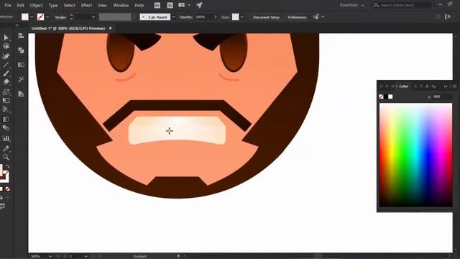Select the Magic Wand tool
This screenshot has width=460, height=259.
(x=21, y=79)
